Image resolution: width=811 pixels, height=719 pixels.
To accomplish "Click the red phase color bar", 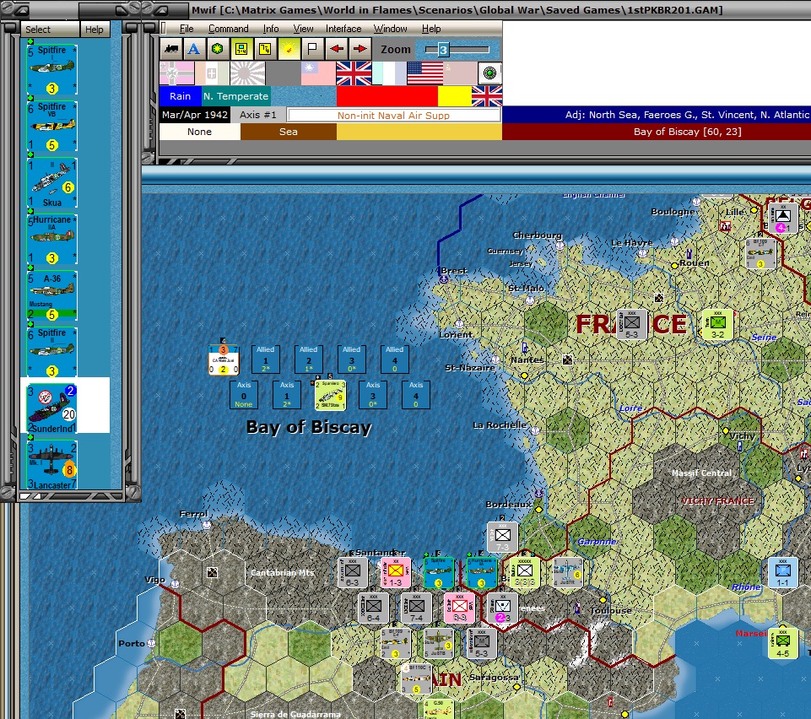I will pos(387,96).
